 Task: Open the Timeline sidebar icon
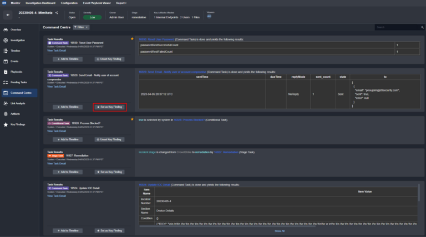6,51
